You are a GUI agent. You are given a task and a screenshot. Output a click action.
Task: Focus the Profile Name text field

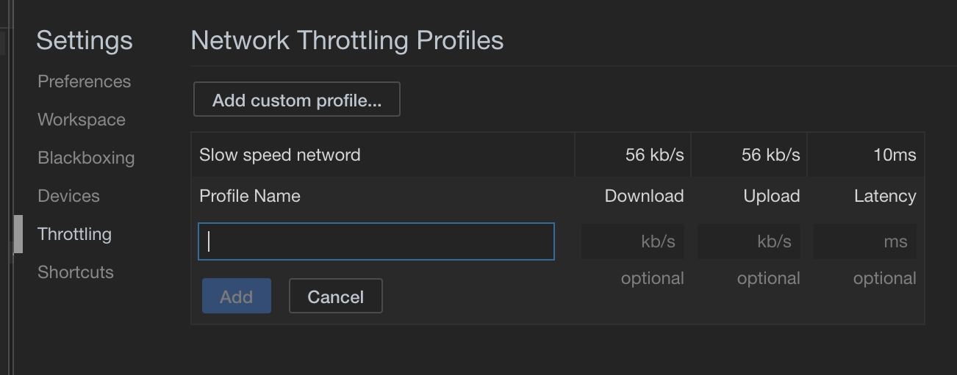coord(376,241)
